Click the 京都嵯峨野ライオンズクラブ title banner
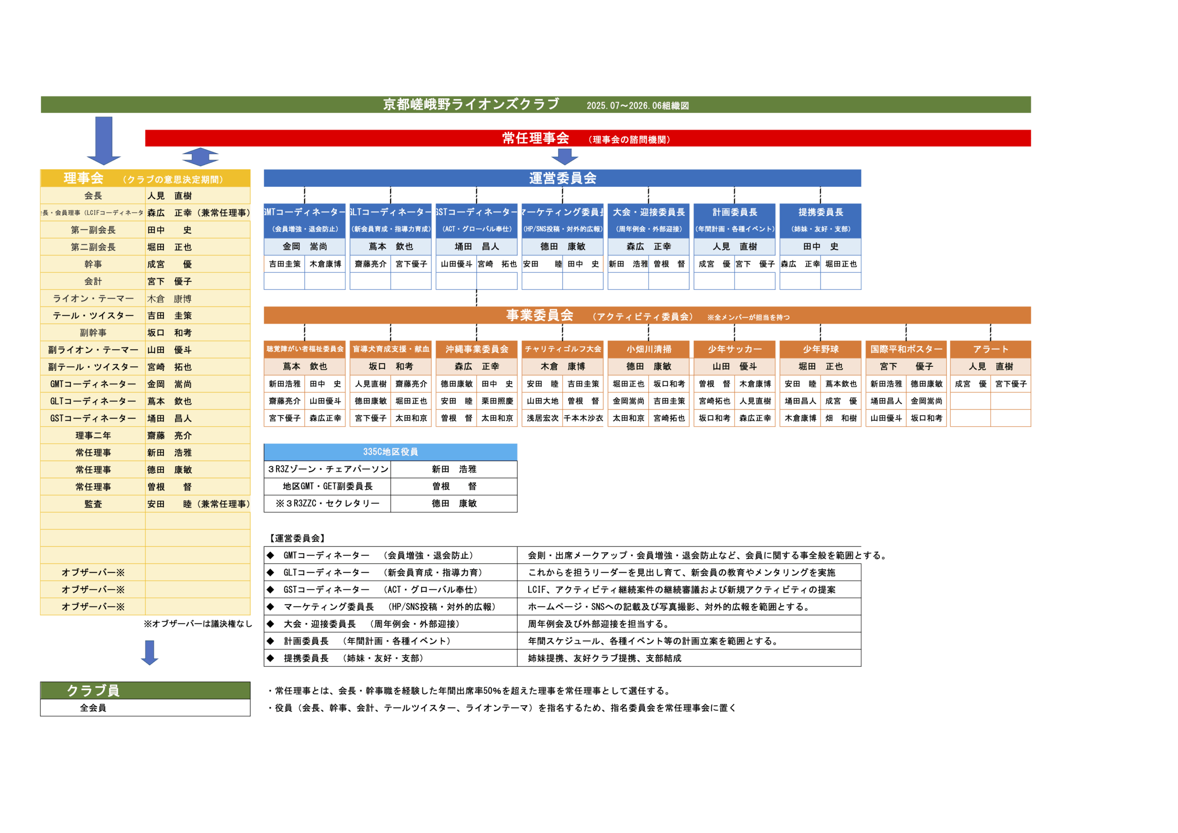The image size is (1178, 833). 536,104
